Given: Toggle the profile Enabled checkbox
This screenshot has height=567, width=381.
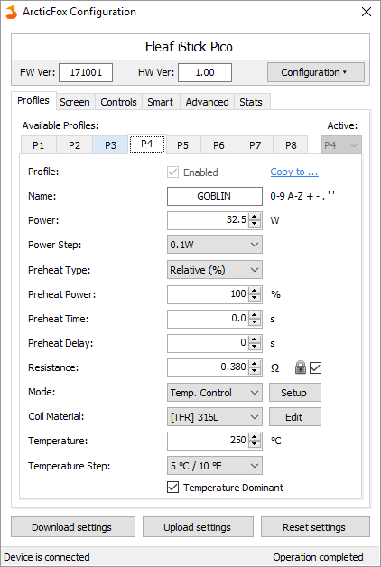Looking at the screenshot, I should 172,172.
